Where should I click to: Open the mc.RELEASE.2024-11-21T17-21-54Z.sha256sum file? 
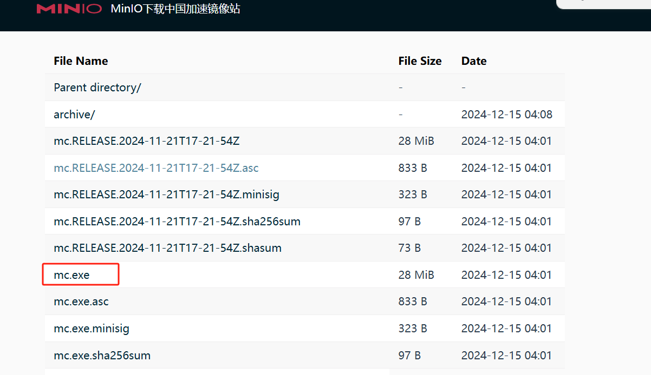coord(177,222)
